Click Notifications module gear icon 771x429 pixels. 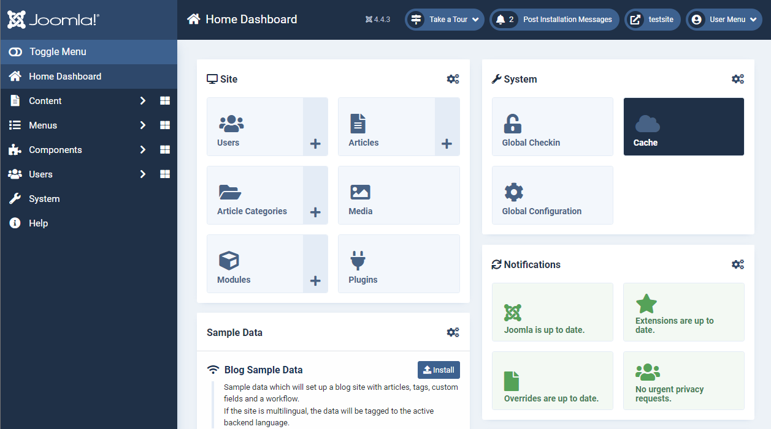[737, 264]
